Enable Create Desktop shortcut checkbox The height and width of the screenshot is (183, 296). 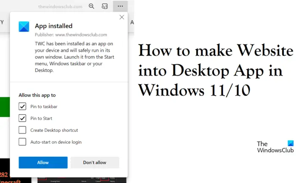tap(22, 130)
